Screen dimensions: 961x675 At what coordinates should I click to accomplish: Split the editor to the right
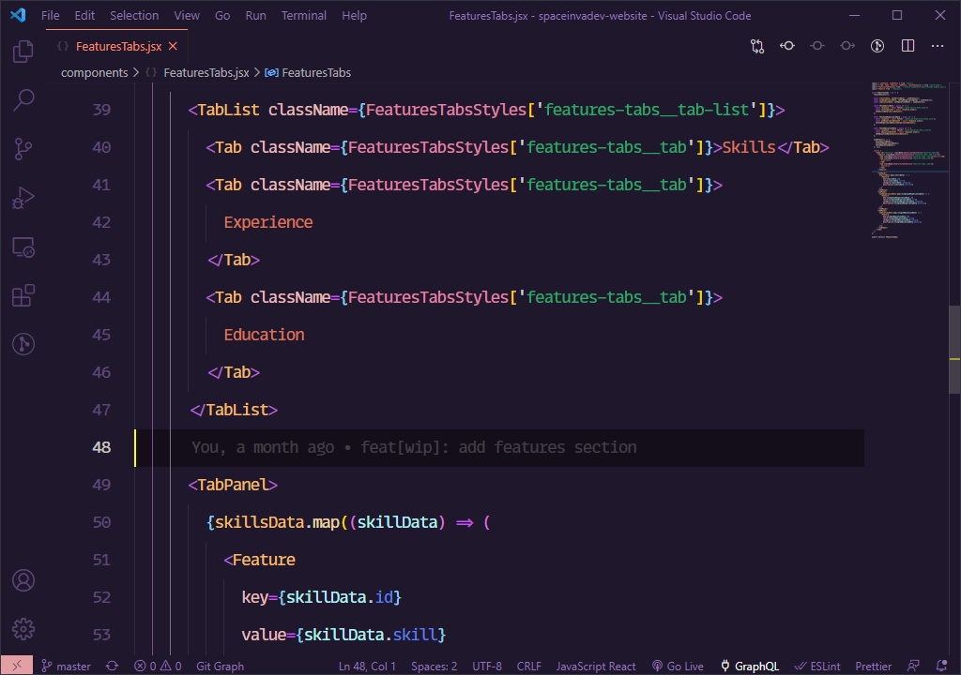(x=908, y=46)
